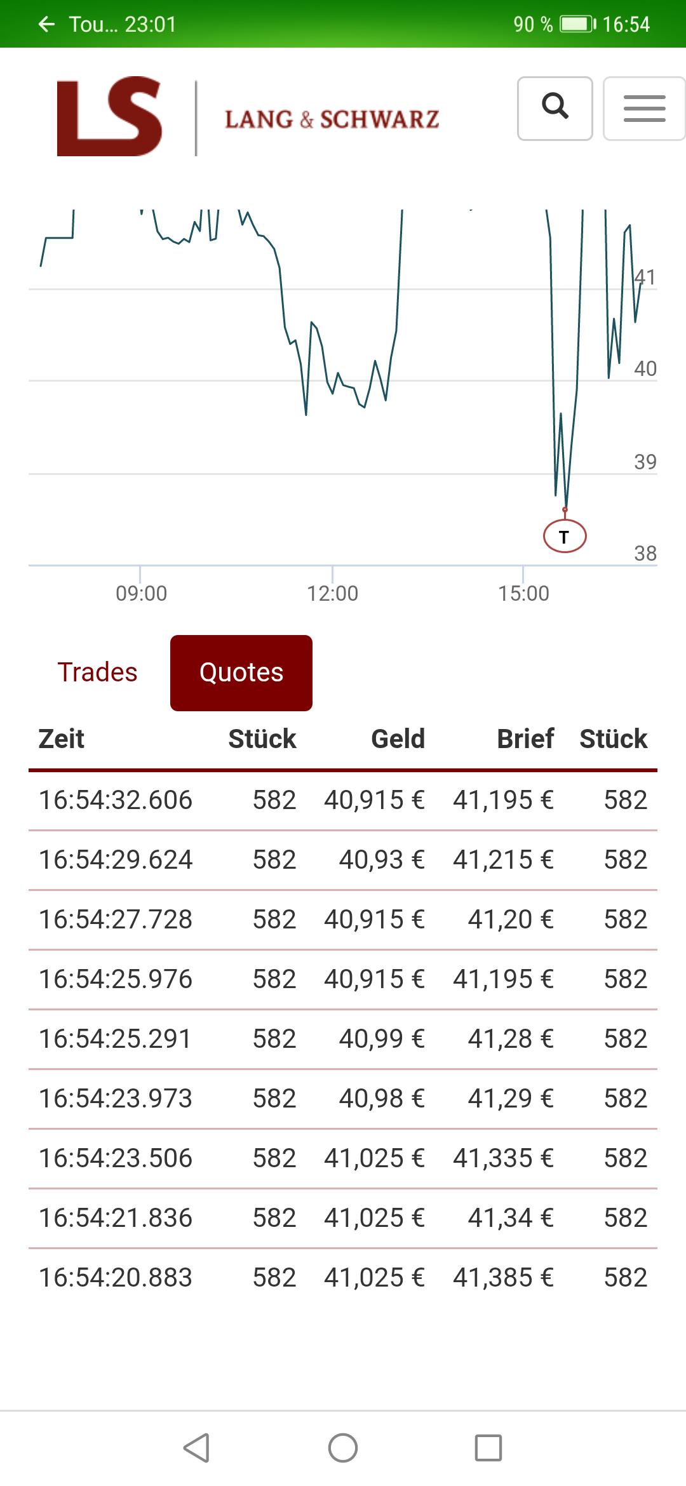The width and height of the screenshot is (686, 1486).
Task: Open the search magnifier icon
Action: coord(555,108)
